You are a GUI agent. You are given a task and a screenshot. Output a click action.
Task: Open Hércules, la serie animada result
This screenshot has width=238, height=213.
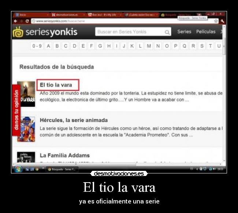[74, 120]
